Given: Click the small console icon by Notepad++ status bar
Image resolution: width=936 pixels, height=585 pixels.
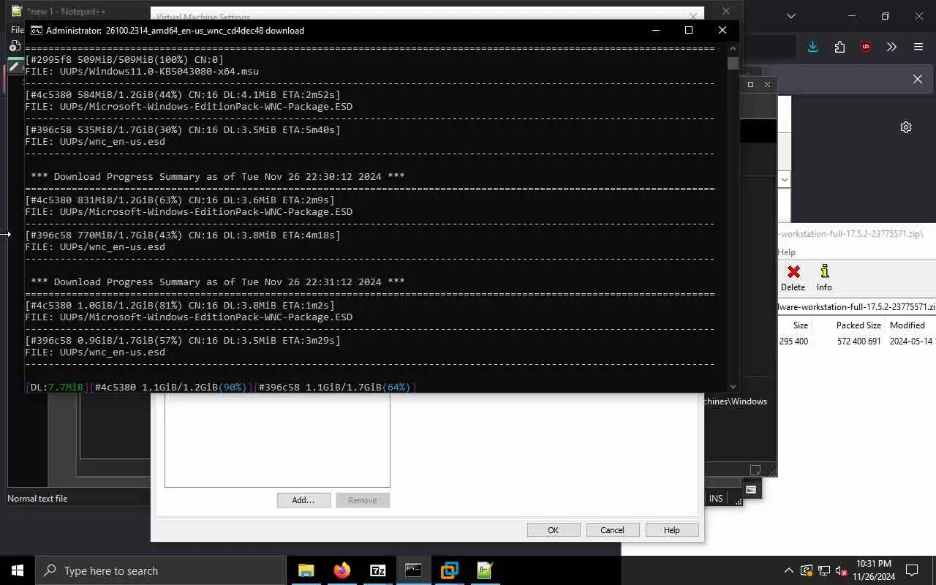Looking at the screenshot, I should pyautogui.click(x=751, y=489).
